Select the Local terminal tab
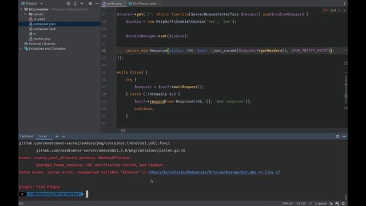Screen dimensions: 366x206 42,136
